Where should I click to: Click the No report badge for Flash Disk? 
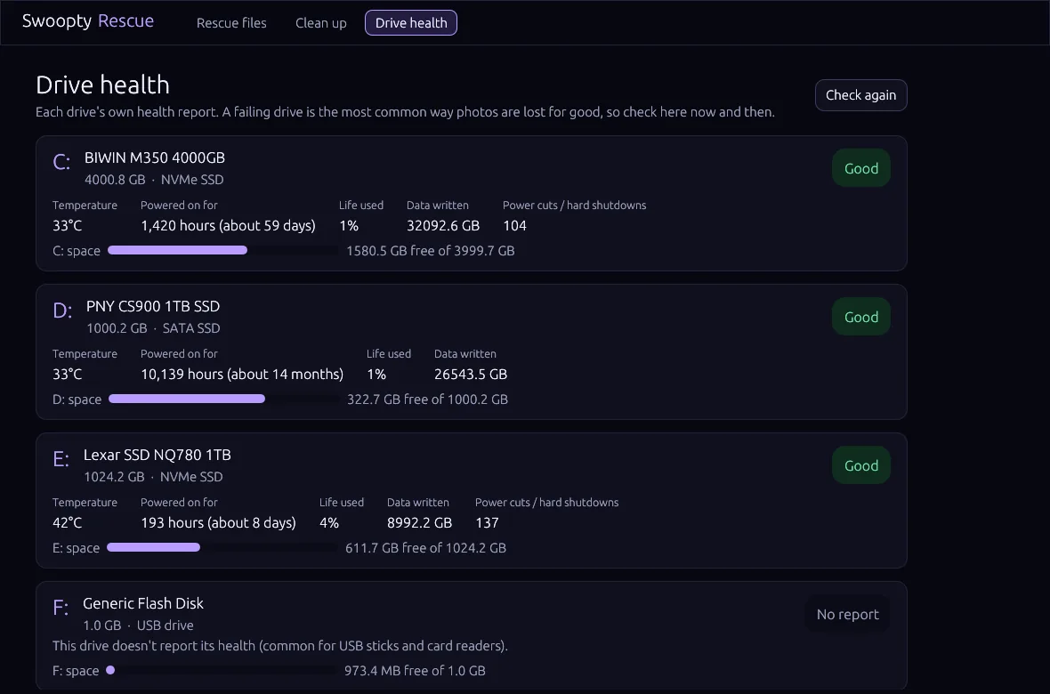coord(848,614)
